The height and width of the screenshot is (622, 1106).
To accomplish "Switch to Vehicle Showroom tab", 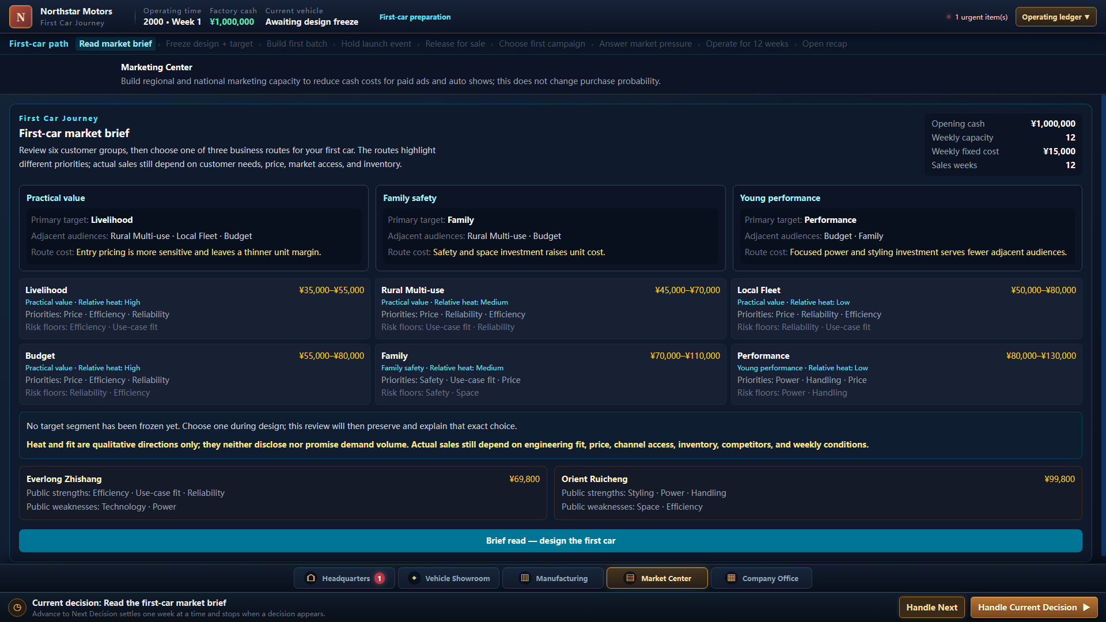I will point(449,578).
